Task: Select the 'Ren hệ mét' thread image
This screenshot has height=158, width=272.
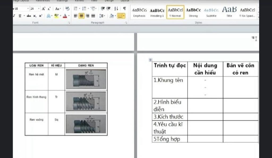Action: tap(86, 79)
